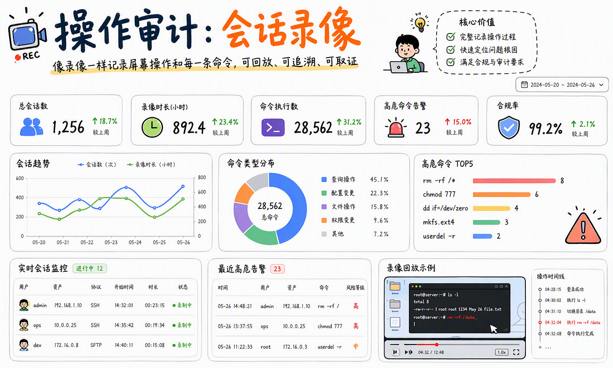Click the mkfs.ext4 green bar
The height and width of the screenshot is (368, 613).
coord(487,222)
